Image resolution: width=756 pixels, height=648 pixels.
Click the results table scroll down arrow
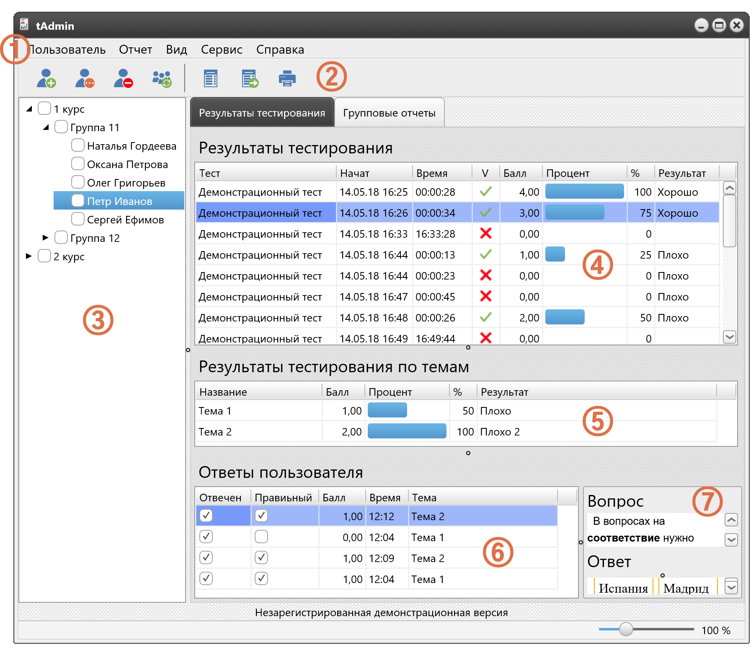click(x=730, y=337)
